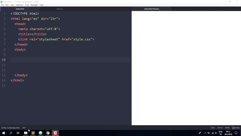Click the volume icon in system tray
Screen dimensions: 241x136
tap(216, 133)
